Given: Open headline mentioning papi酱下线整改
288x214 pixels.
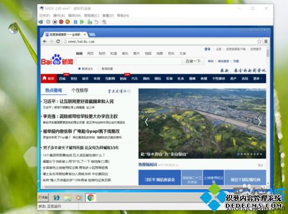Looking at the screenshot, I should (x=81, y=131).
